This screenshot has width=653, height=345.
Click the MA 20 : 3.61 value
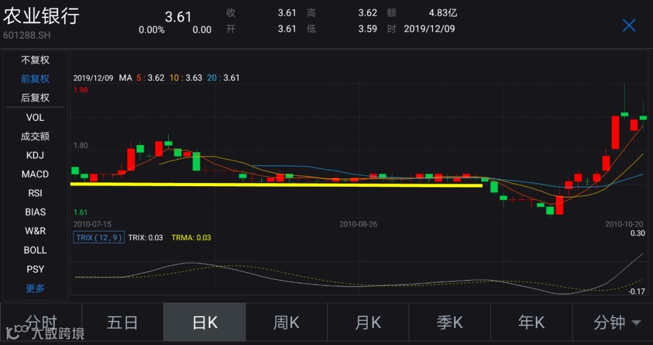click(x=223, y=78)
